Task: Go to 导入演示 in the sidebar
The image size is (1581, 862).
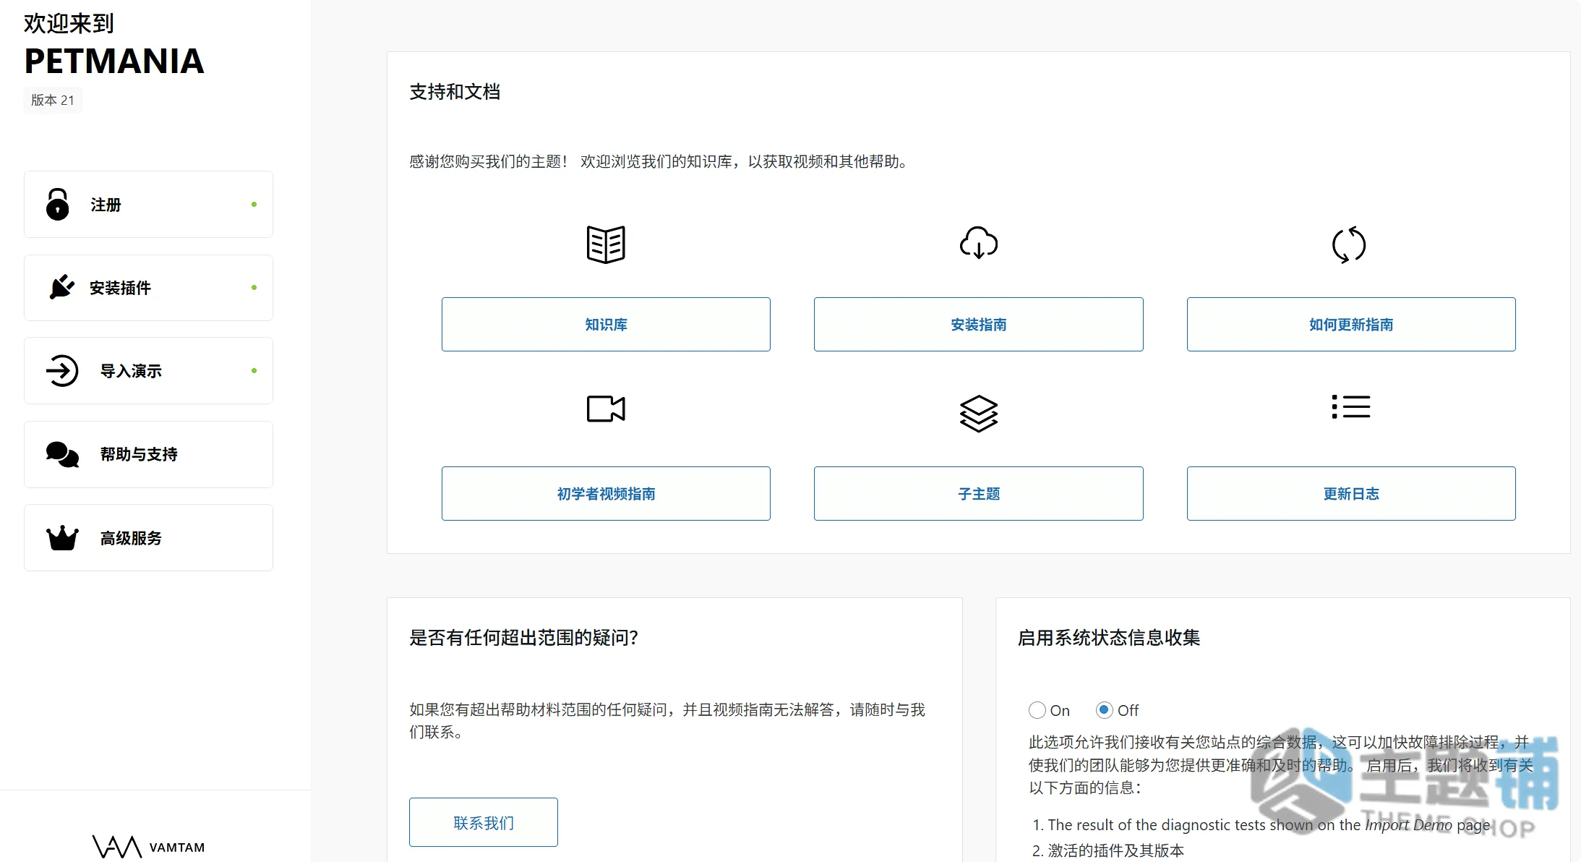Action: 148,371
